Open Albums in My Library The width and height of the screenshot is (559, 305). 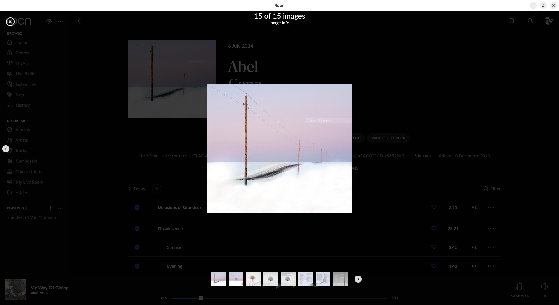pos(22,130)
